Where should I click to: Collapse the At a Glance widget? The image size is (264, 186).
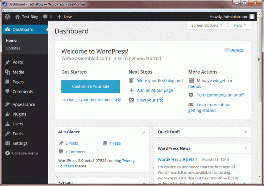click(x=144, y=132)
